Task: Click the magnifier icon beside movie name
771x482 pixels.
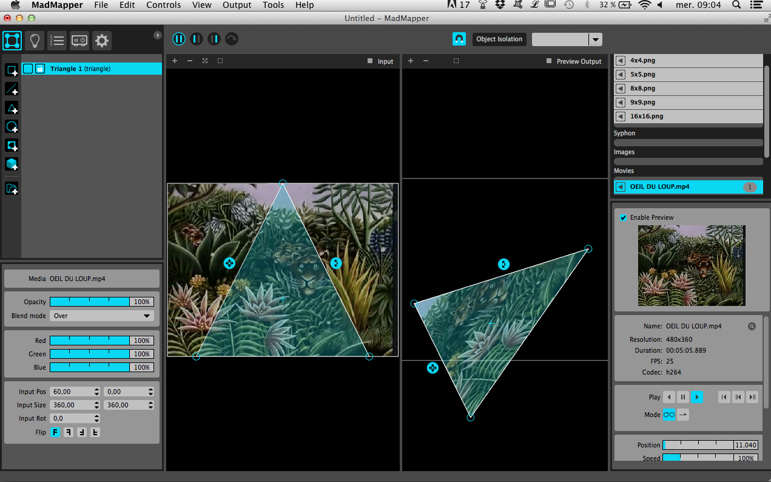Action: click(x=752, y=326)
